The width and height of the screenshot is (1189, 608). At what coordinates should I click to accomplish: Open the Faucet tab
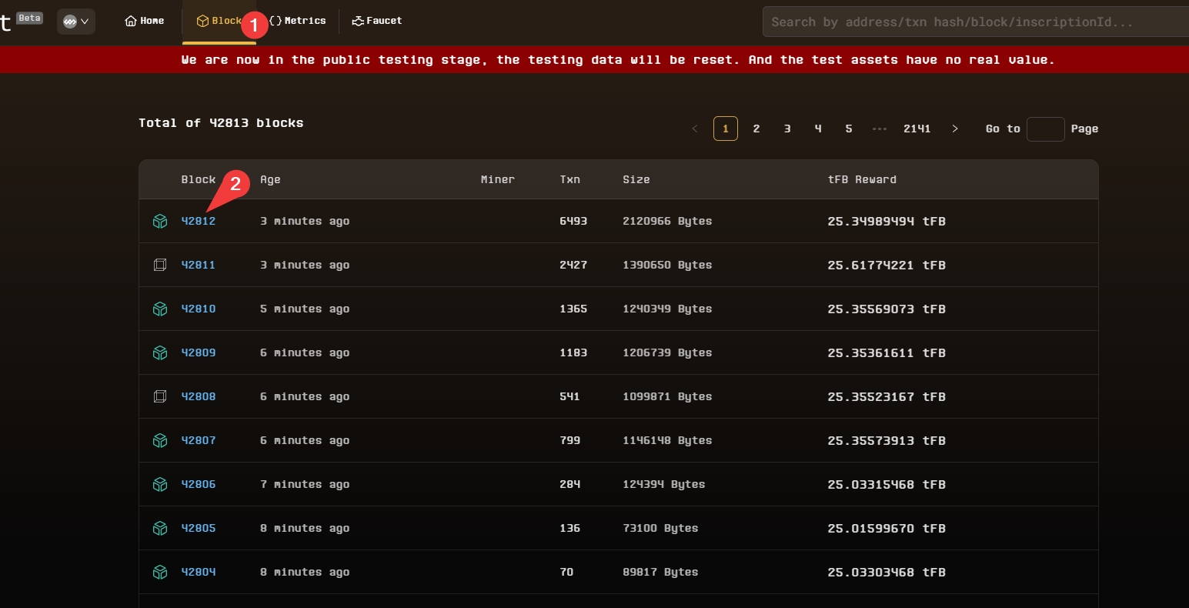[x=377, y=21]
